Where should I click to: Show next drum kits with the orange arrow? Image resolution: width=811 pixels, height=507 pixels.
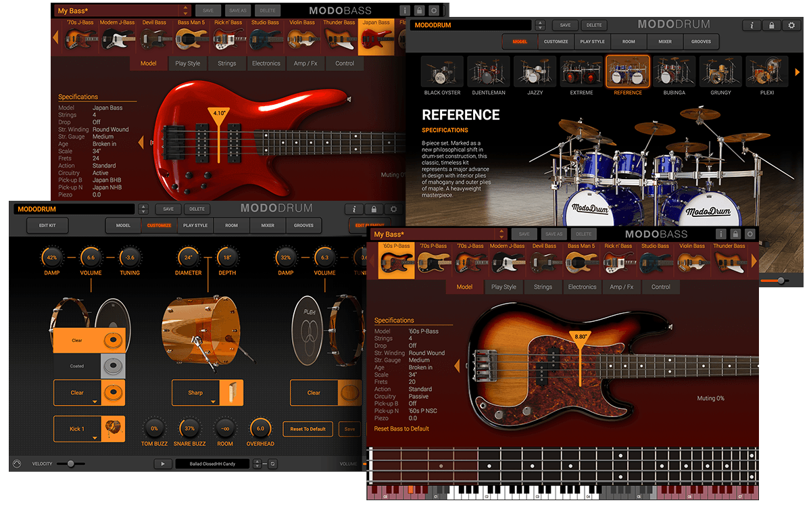(797, 72)
